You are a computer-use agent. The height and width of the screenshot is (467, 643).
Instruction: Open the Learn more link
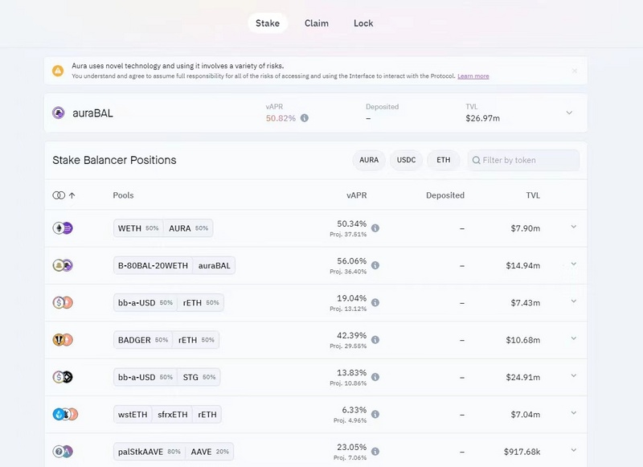pos(473,76)
